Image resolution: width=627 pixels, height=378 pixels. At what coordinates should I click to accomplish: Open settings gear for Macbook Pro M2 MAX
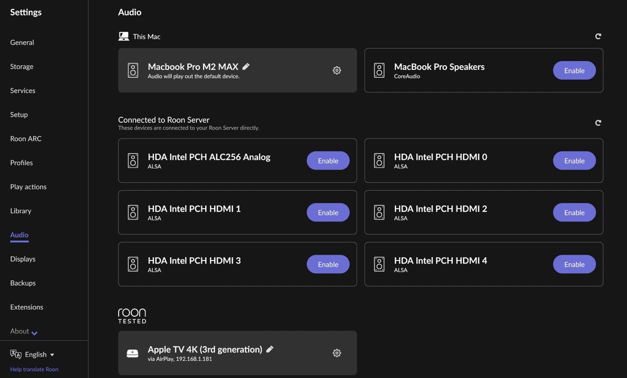(337, 70)
